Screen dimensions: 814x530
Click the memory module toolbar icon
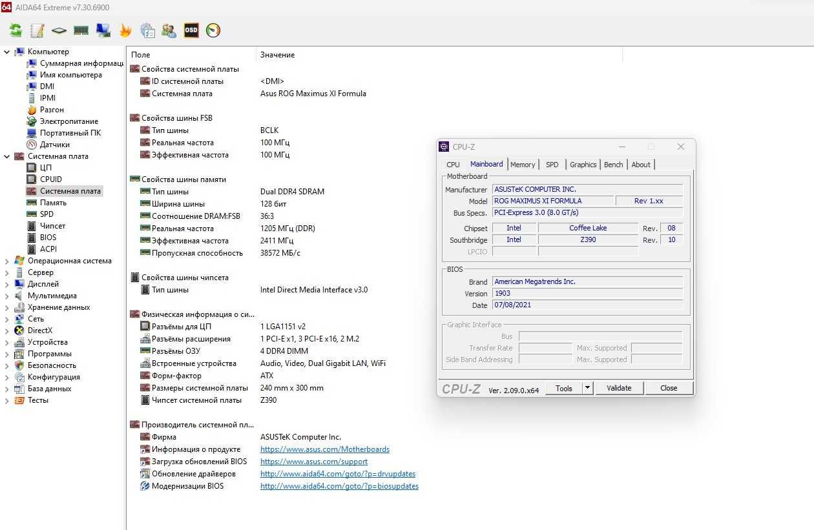(x=81, y=30)
